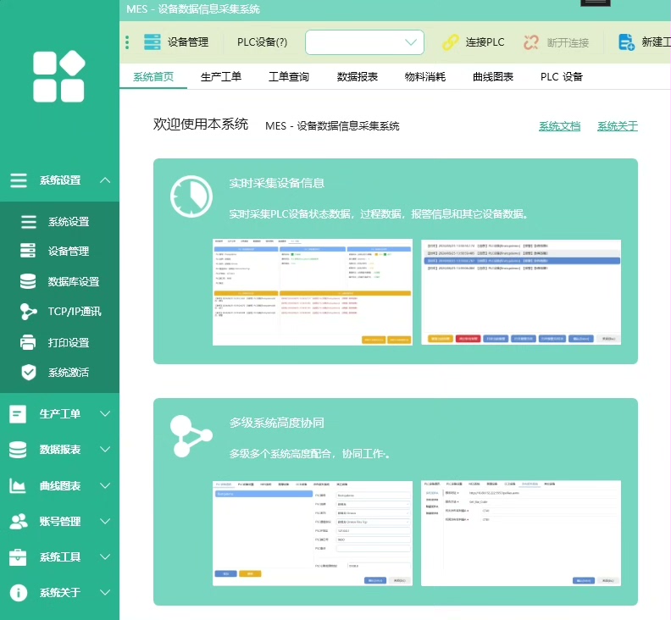The width and height of the screenshot is (671, 620).
Task: Open TCP/IP通讯 share icon in sidebar
Action: [29, 312]
